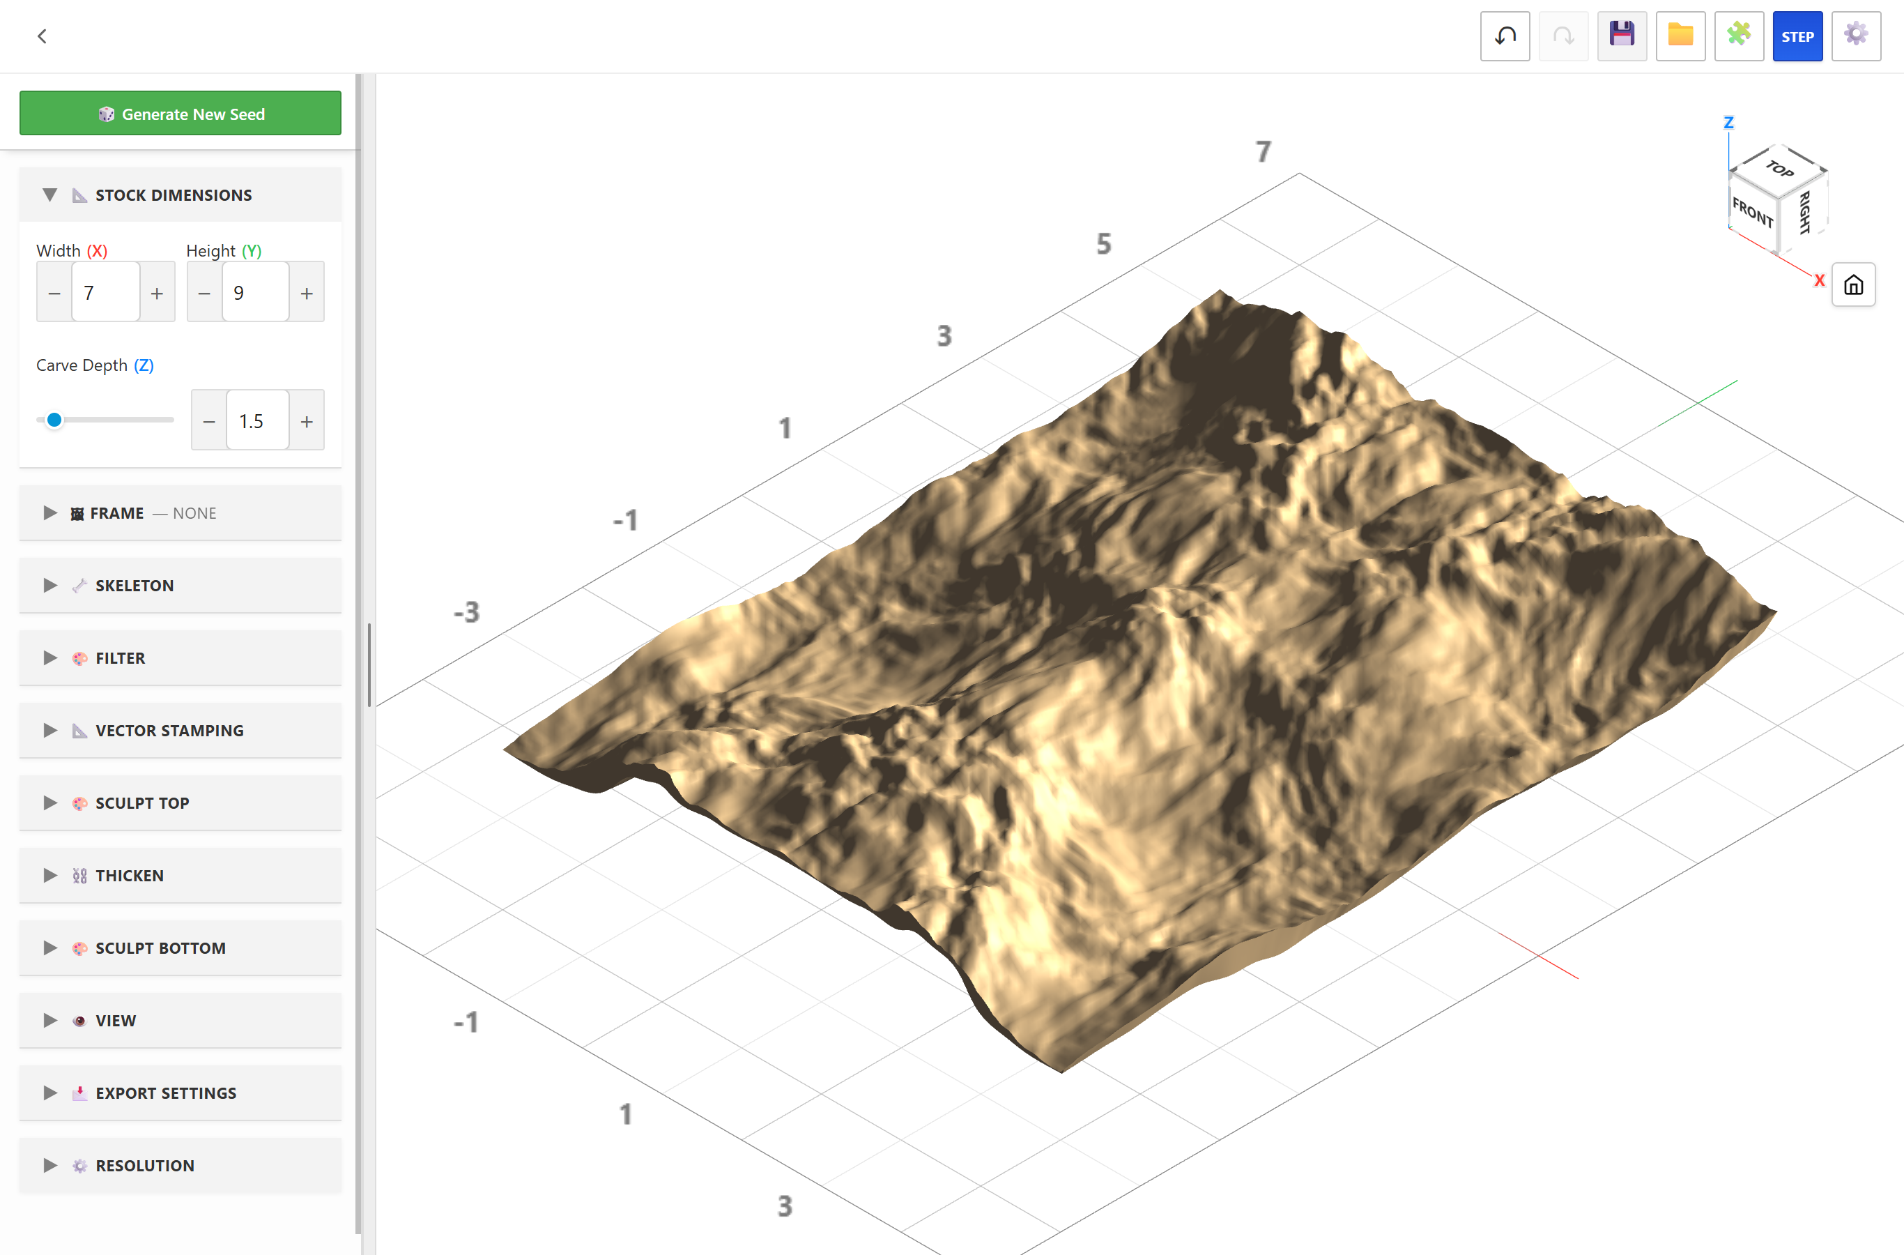Click the Height (Y) input field
Screen dimensions: 1904x1255
click(256, 293)
